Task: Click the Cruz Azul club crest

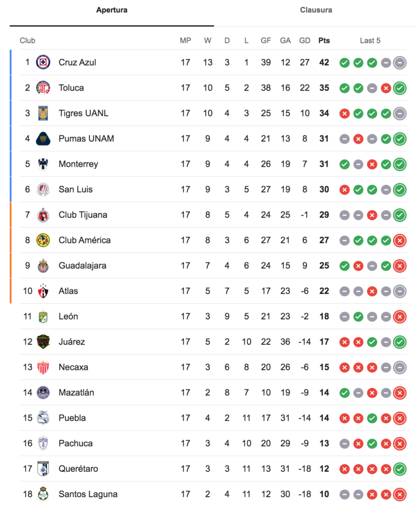Action: [x=43, y=62]
